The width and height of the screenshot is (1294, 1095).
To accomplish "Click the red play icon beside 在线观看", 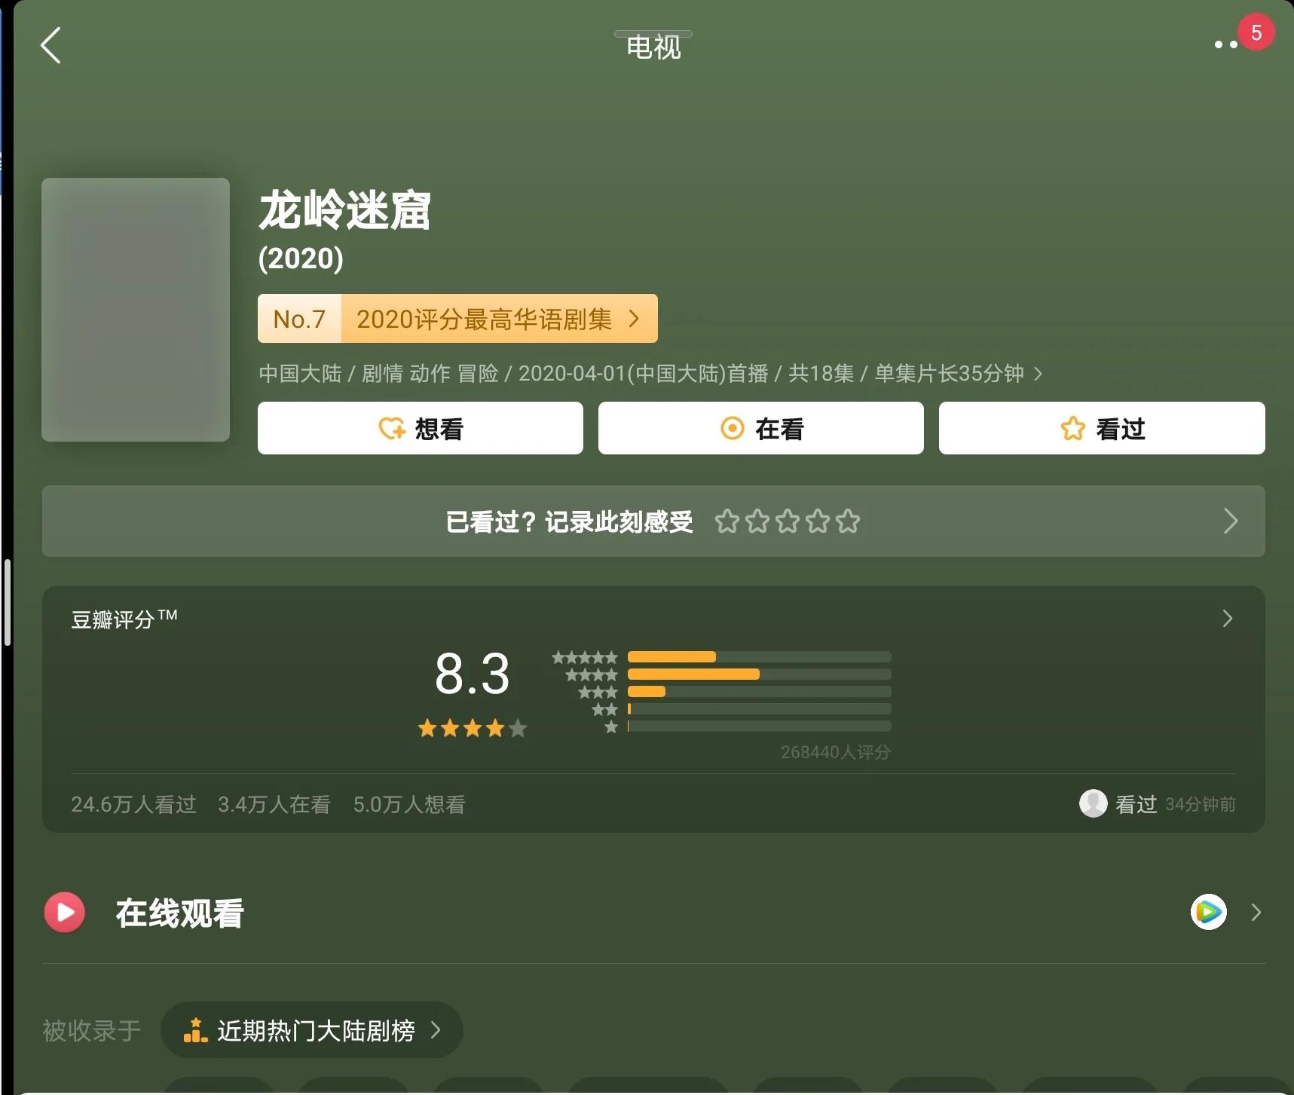I will tap(65, 913).
